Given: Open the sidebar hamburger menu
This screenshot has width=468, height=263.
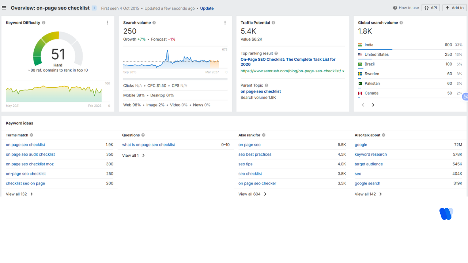Looking at the screenshot, I should tap(4, 8).
